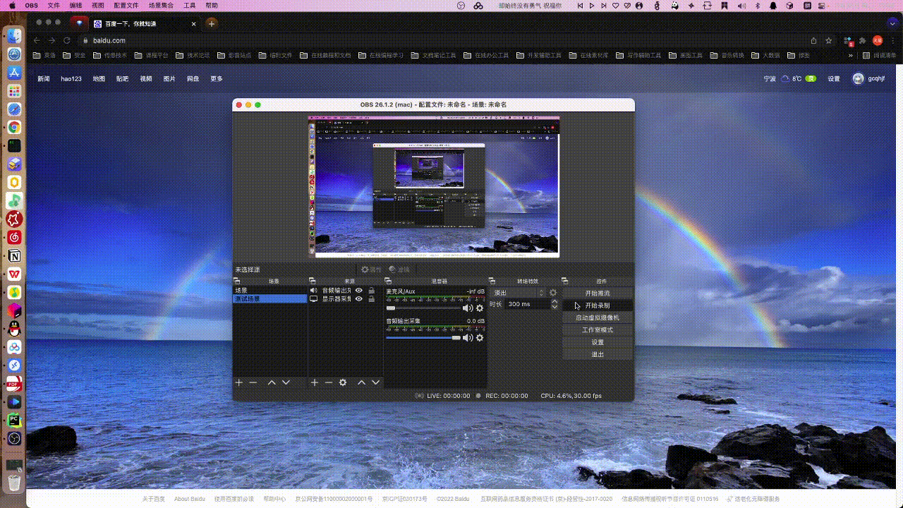This screenshot has height=508, width=903.
Task: Open the 关于百度 footer link
Action: click(x=153, y=499)
